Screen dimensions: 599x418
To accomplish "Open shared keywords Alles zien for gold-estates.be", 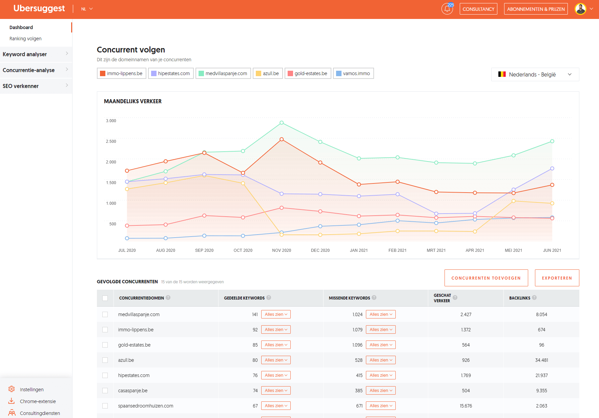I will tap(276, 345).
